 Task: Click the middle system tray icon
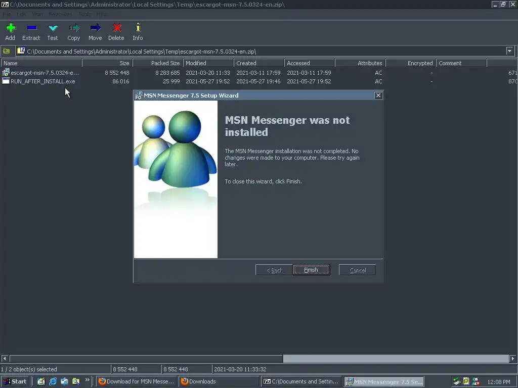466,381
